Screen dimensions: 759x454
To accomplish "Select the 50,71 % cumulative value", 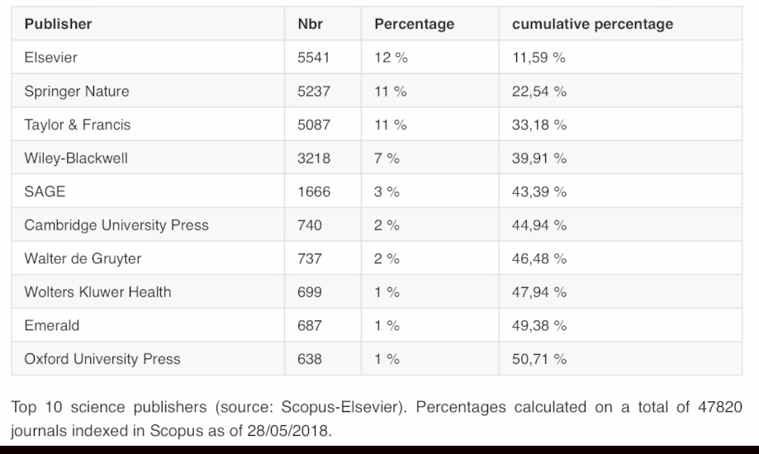I will point(539,359).
